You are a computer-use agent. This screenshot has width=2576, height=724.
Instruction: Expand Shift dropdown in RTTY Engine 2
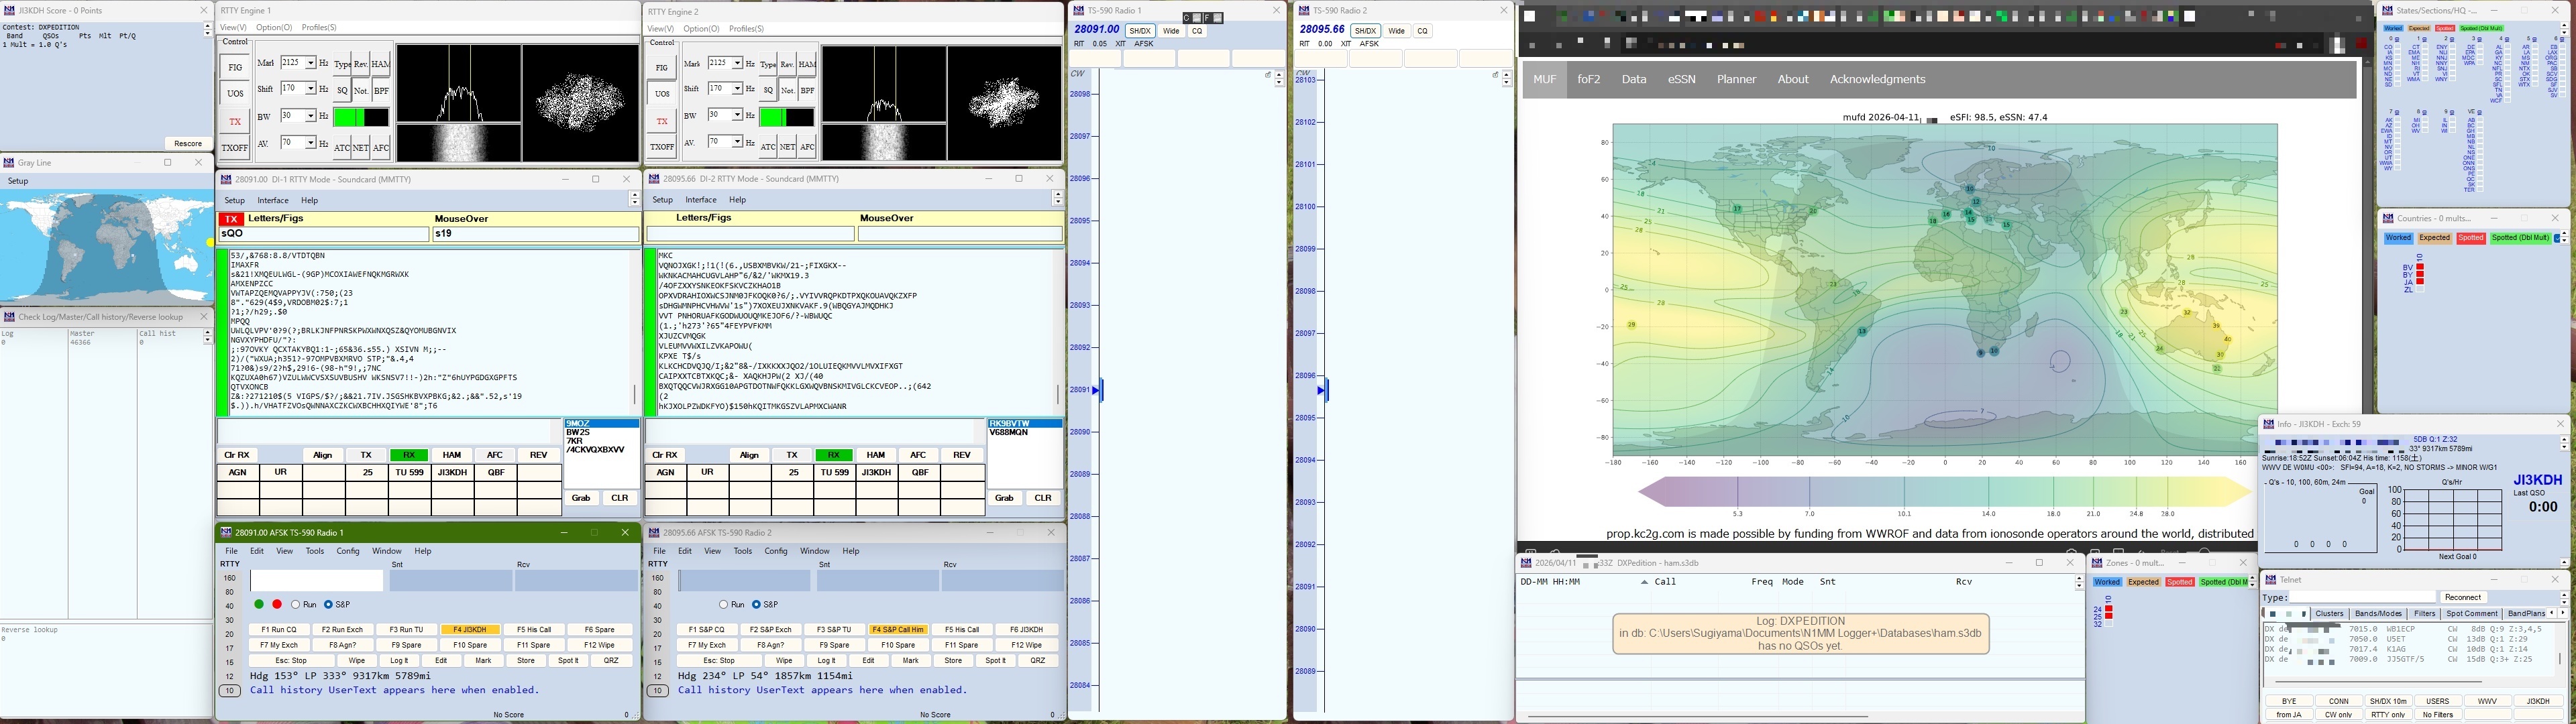click(x=738, y=89)
